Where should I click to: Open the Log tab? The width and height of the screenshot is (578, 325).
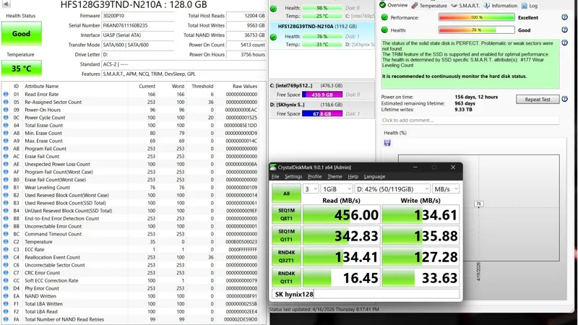point(530,6)
